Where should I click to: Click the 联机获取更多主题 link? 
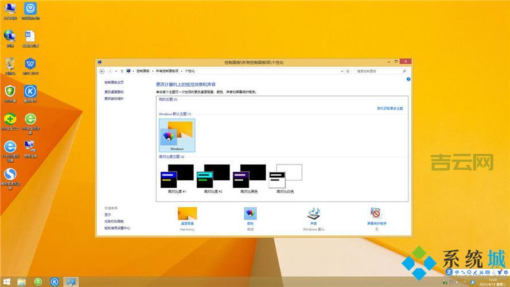(390, 108)
